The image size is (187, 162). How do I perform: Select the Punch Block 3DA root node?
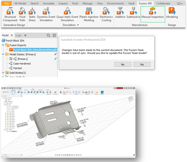coord(15,41)
